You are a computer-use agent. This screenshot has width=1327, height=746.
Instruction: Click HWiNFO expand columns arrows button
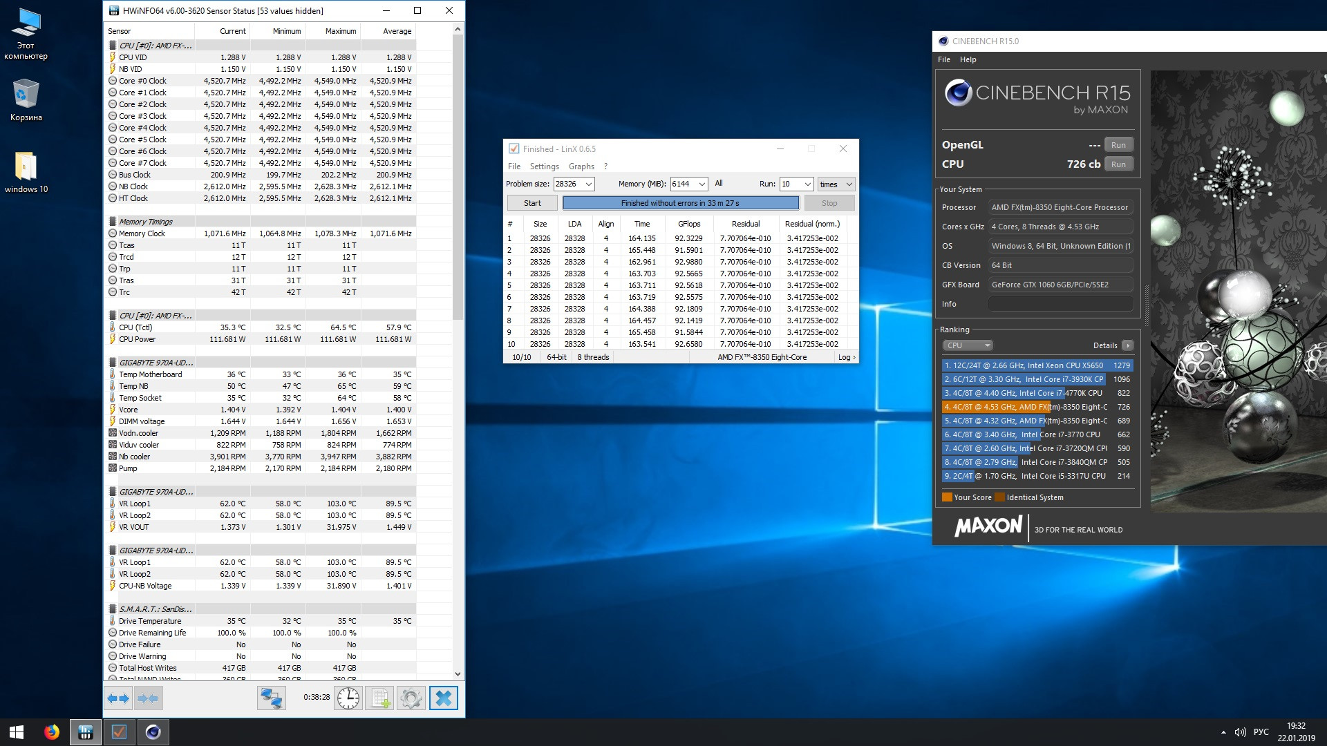click(x=118, y=698)
